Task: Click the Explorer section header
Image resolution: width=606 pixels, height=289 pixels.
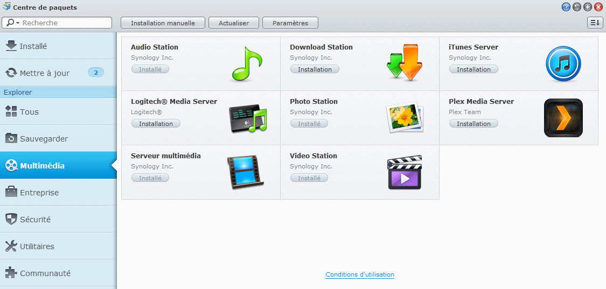Action: pyautogui.click(x=58, y=92)
